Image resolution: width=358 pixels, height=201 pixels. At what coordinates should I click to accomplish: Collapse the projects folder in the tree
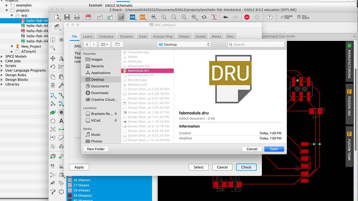coord(7,10)
